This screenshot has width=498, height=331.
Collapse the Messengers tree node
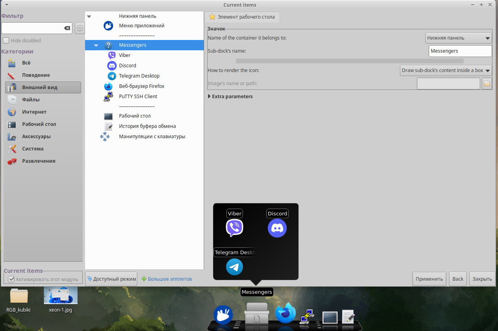click(x=96, y=45)
